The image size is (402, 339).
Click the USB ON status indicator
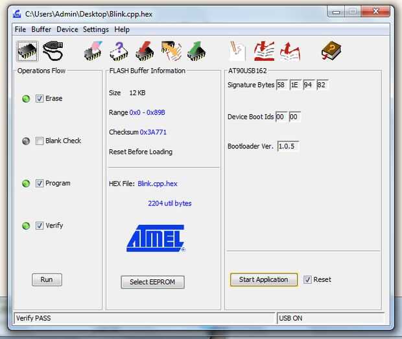290,318
